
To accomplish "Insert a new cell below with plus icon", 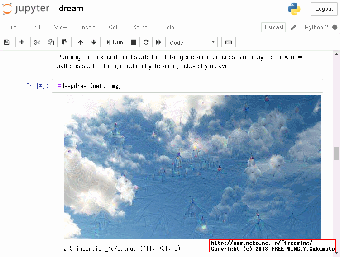I will [22, 42].
